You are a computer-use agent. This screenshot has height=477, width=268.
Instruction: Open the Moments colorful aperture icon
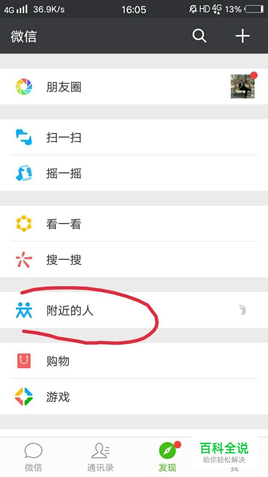click(x=24, y=87)
